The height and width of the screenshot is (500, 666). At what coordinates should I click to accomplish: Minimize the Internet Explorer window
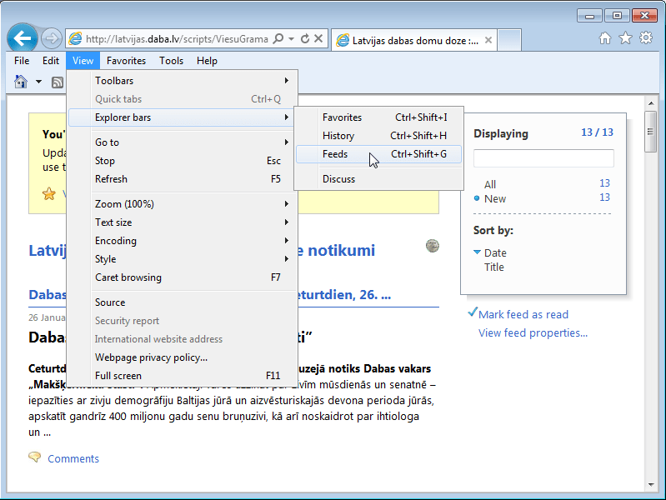[589, 16]
